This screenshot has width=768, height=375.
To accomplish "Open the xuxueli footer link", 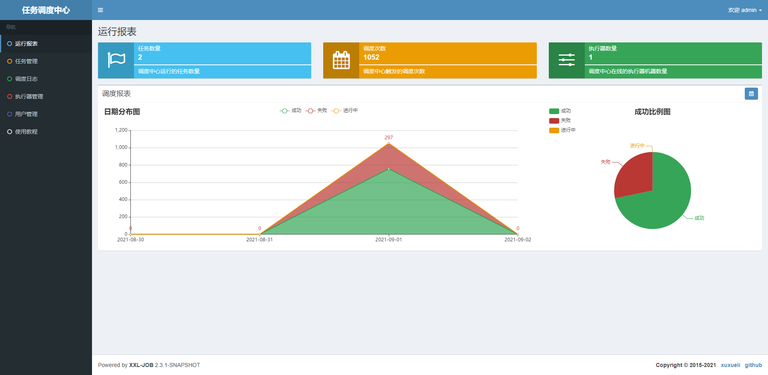I will coord(730,365).
